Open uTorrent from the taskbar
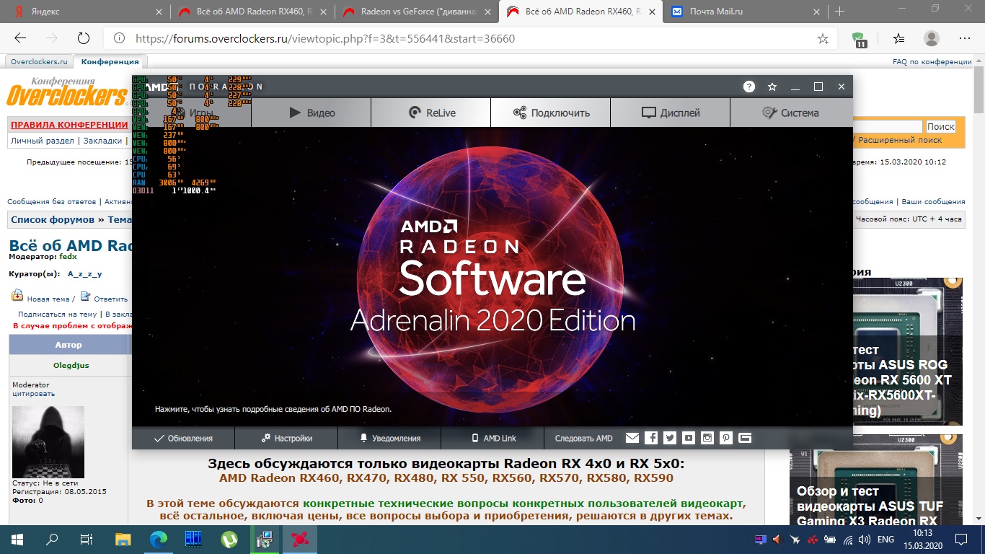Screen dimensions: 985x554 [229, 540]
